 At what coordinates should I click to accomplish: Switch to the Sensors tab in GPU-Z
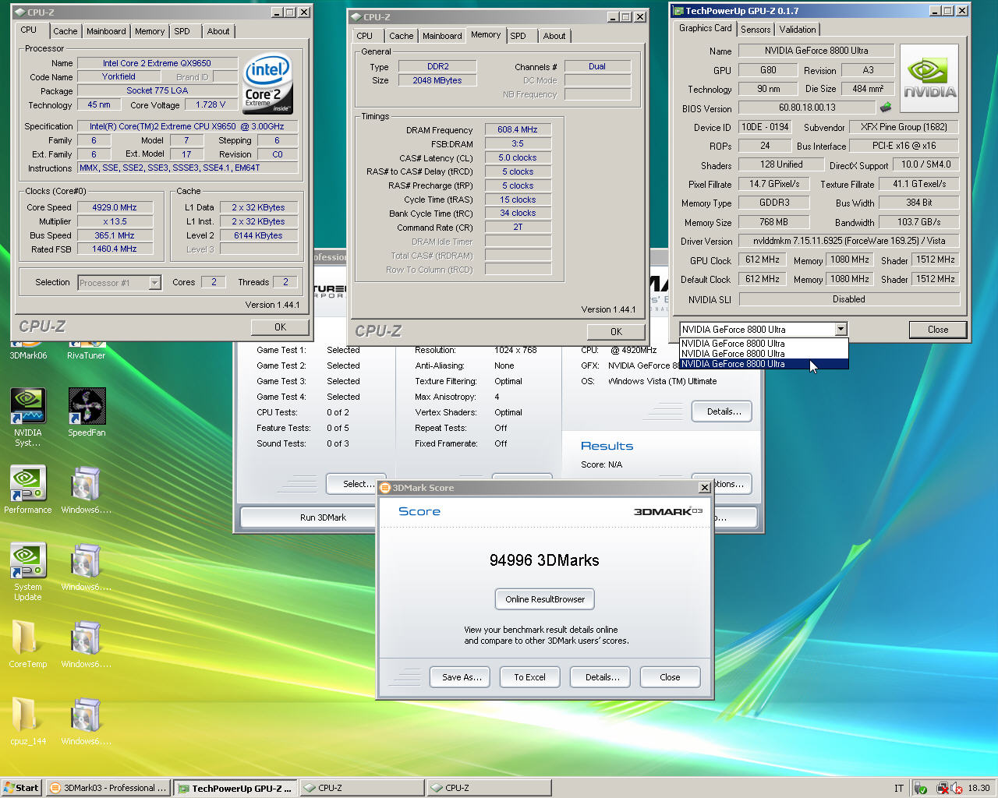pyautogui.click(x=756, y=30)
